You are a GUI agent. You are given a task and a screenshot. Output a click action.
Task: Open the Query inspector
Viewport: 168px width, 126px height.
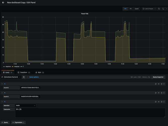point(158,77)
